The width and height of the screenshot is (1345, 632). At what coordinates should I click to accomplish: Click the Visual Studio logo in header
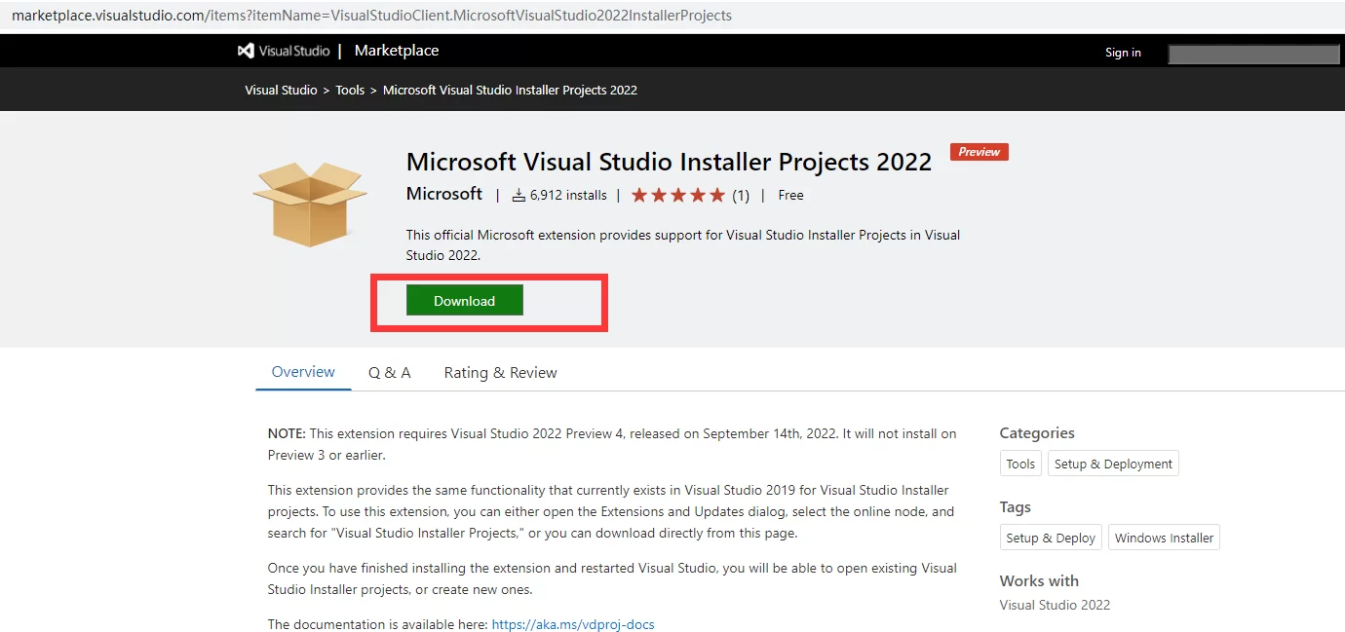pyautogui.click(x=284, y=51)
